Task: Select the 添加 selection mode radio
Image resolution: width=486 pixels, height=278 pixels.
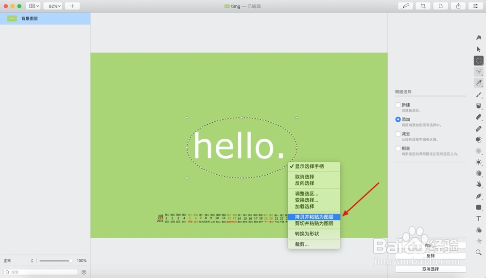Action: (x=398, y=119)
